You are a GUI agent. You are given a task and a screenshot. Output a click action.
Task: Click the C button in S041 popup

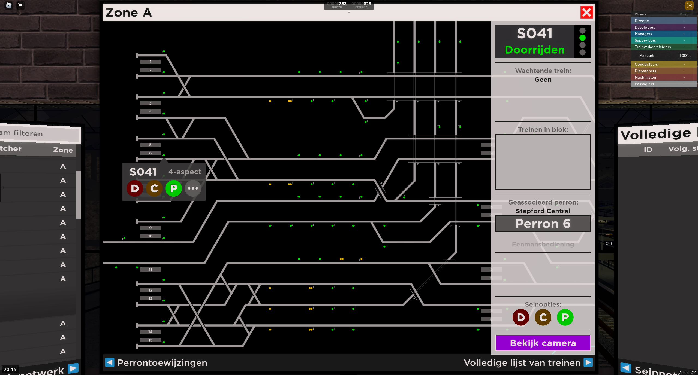pos(154,188)
